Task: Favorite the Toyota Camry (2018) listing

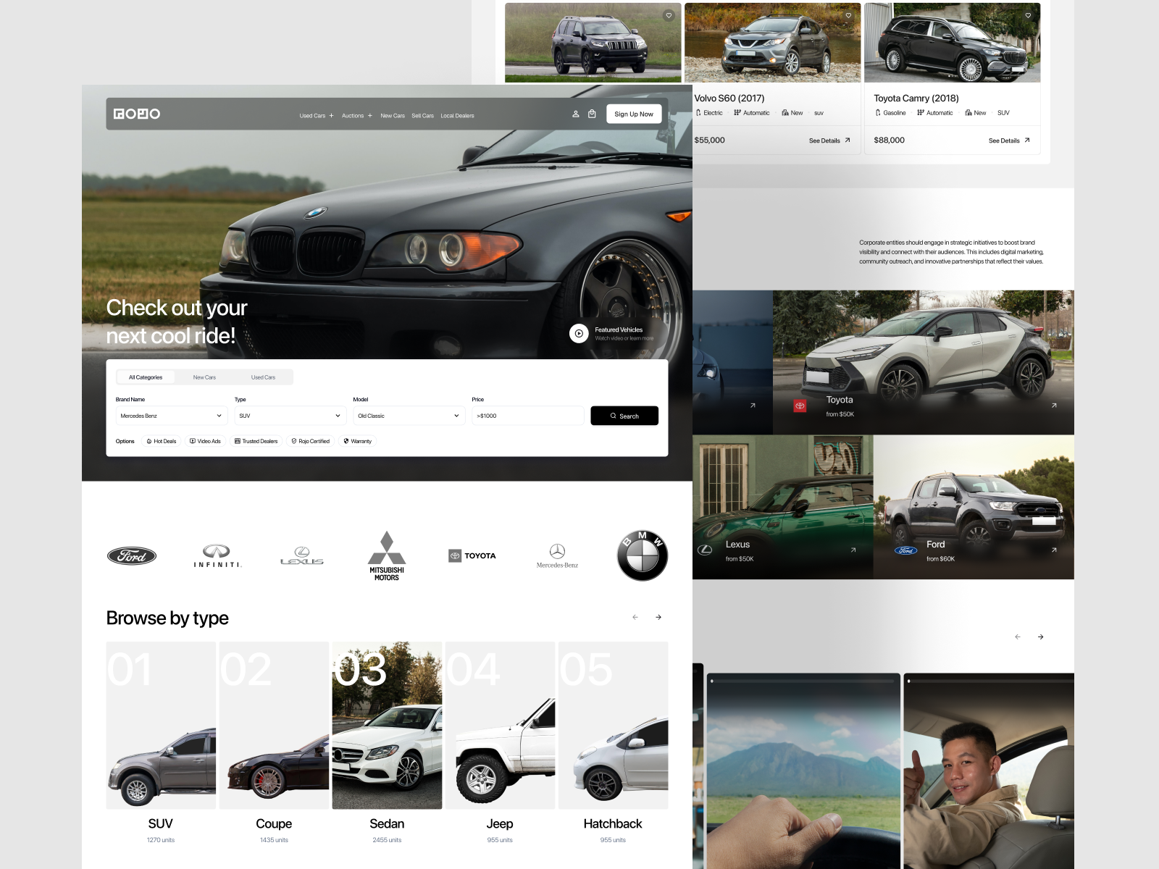Action: (x=1028, y=14)
